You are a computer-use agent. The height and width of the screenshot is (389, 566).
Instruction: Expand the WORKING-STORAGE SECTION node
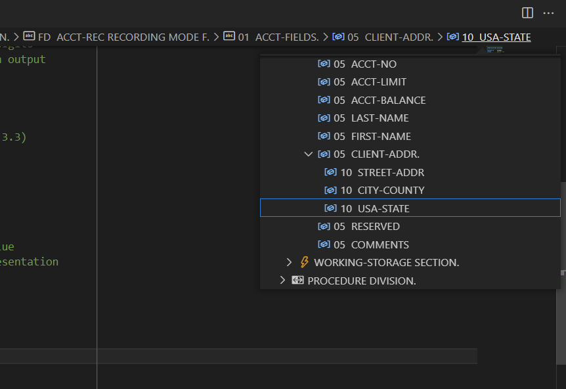pyautogui.click(x=289, y=262)
